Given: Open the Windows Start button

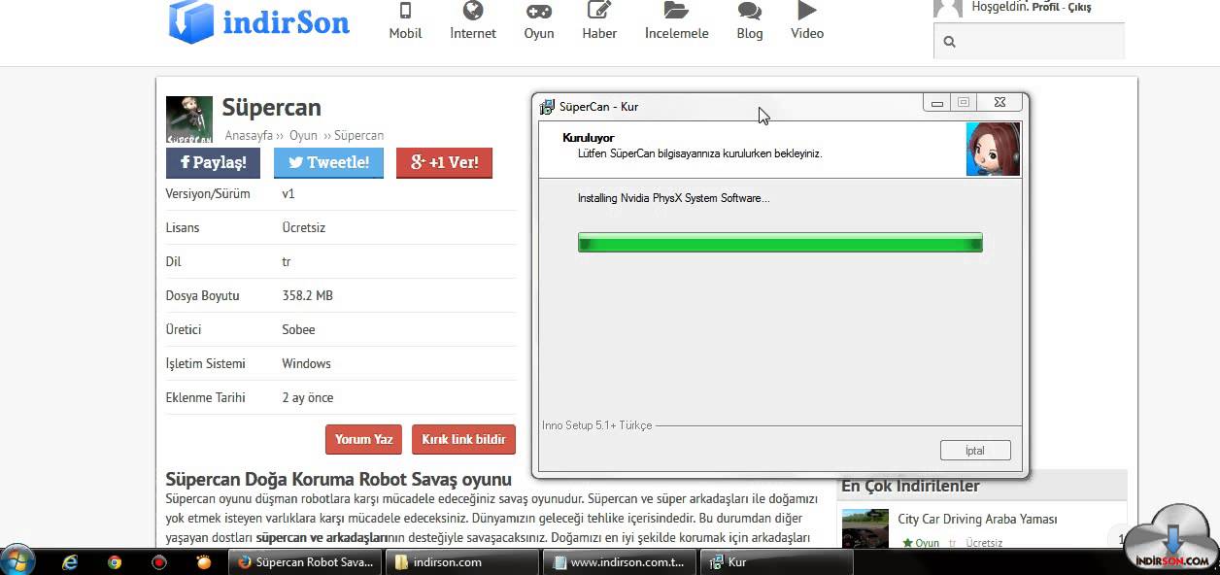Looking at the screenshot, I should tap(17, 560).
